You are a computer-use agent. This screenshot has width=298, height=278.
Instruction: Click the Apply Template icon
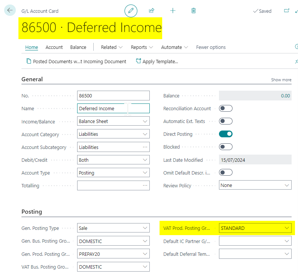pyautogui.click(x=138, y=61)
